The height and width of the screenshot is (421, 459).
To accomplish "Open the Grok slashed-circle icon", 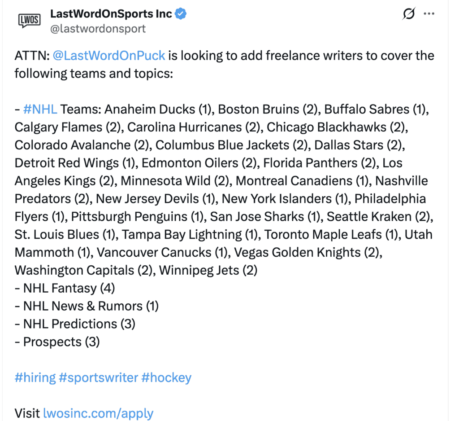I will (x=408, y=14).
